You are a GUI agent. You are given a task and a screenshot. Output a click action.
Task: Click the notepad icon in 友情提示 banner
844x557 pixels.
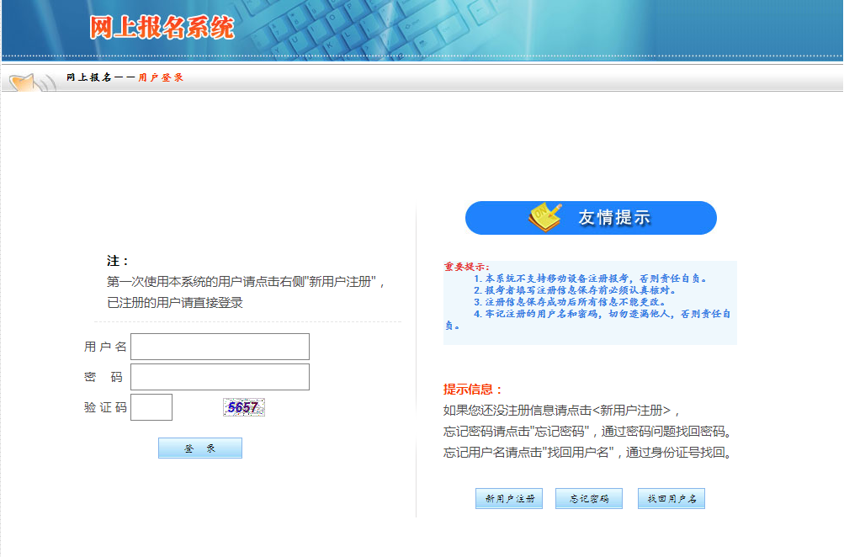click(544, 217)
